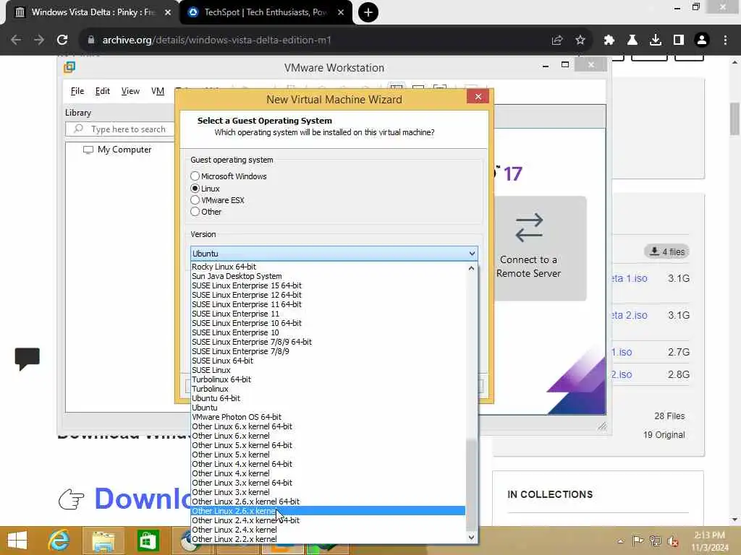Go back in the browser

(x=16, y=40)
